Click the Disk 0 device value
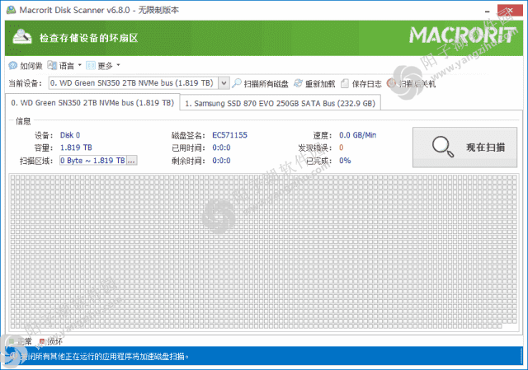The width and height of the screenshot is (528, 370). [70, 135]
